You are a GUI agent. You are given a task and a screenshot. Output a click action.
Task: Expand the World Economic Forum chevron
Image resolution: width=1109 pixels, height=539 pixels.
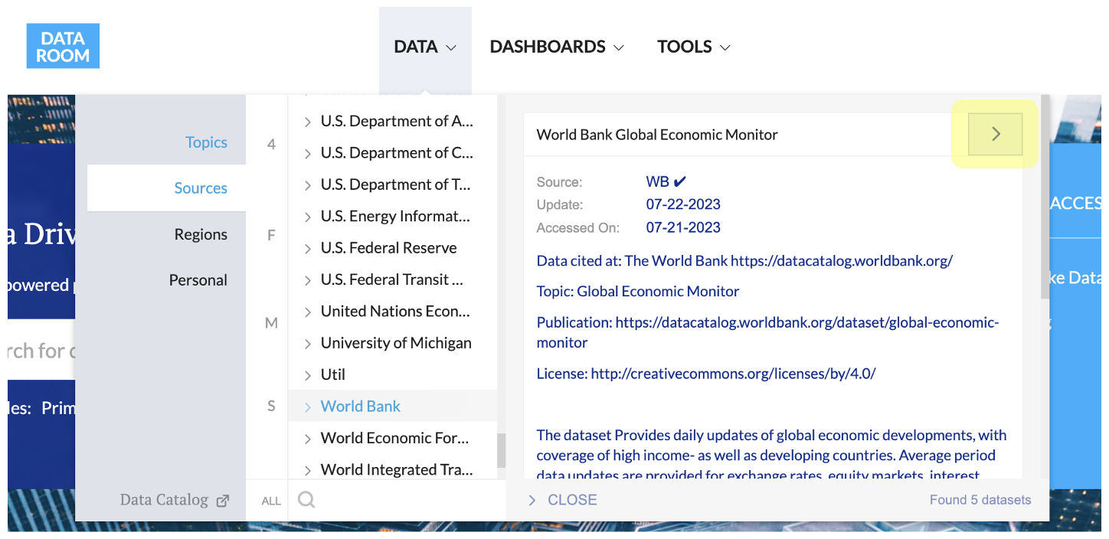[307, 439]
